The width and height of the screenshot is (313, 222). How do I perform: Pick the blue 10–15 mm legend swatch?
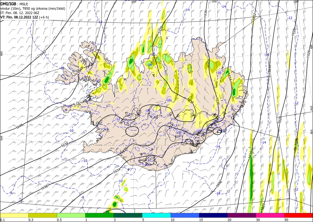pos(185,215)
